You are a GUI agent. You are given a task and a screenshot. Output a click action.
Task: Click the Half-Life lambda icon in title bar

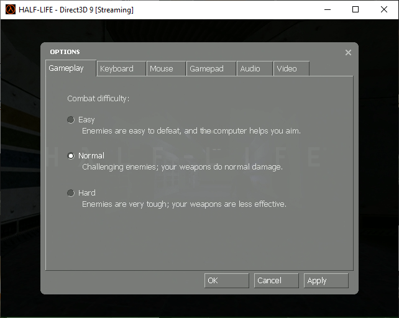click(x=11, y=9)
